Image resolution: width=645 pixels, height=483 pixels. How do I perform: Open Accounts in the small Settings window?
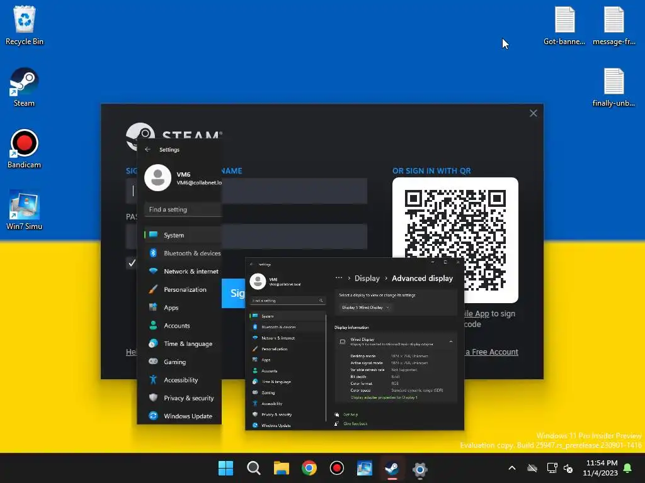(287, 370)
